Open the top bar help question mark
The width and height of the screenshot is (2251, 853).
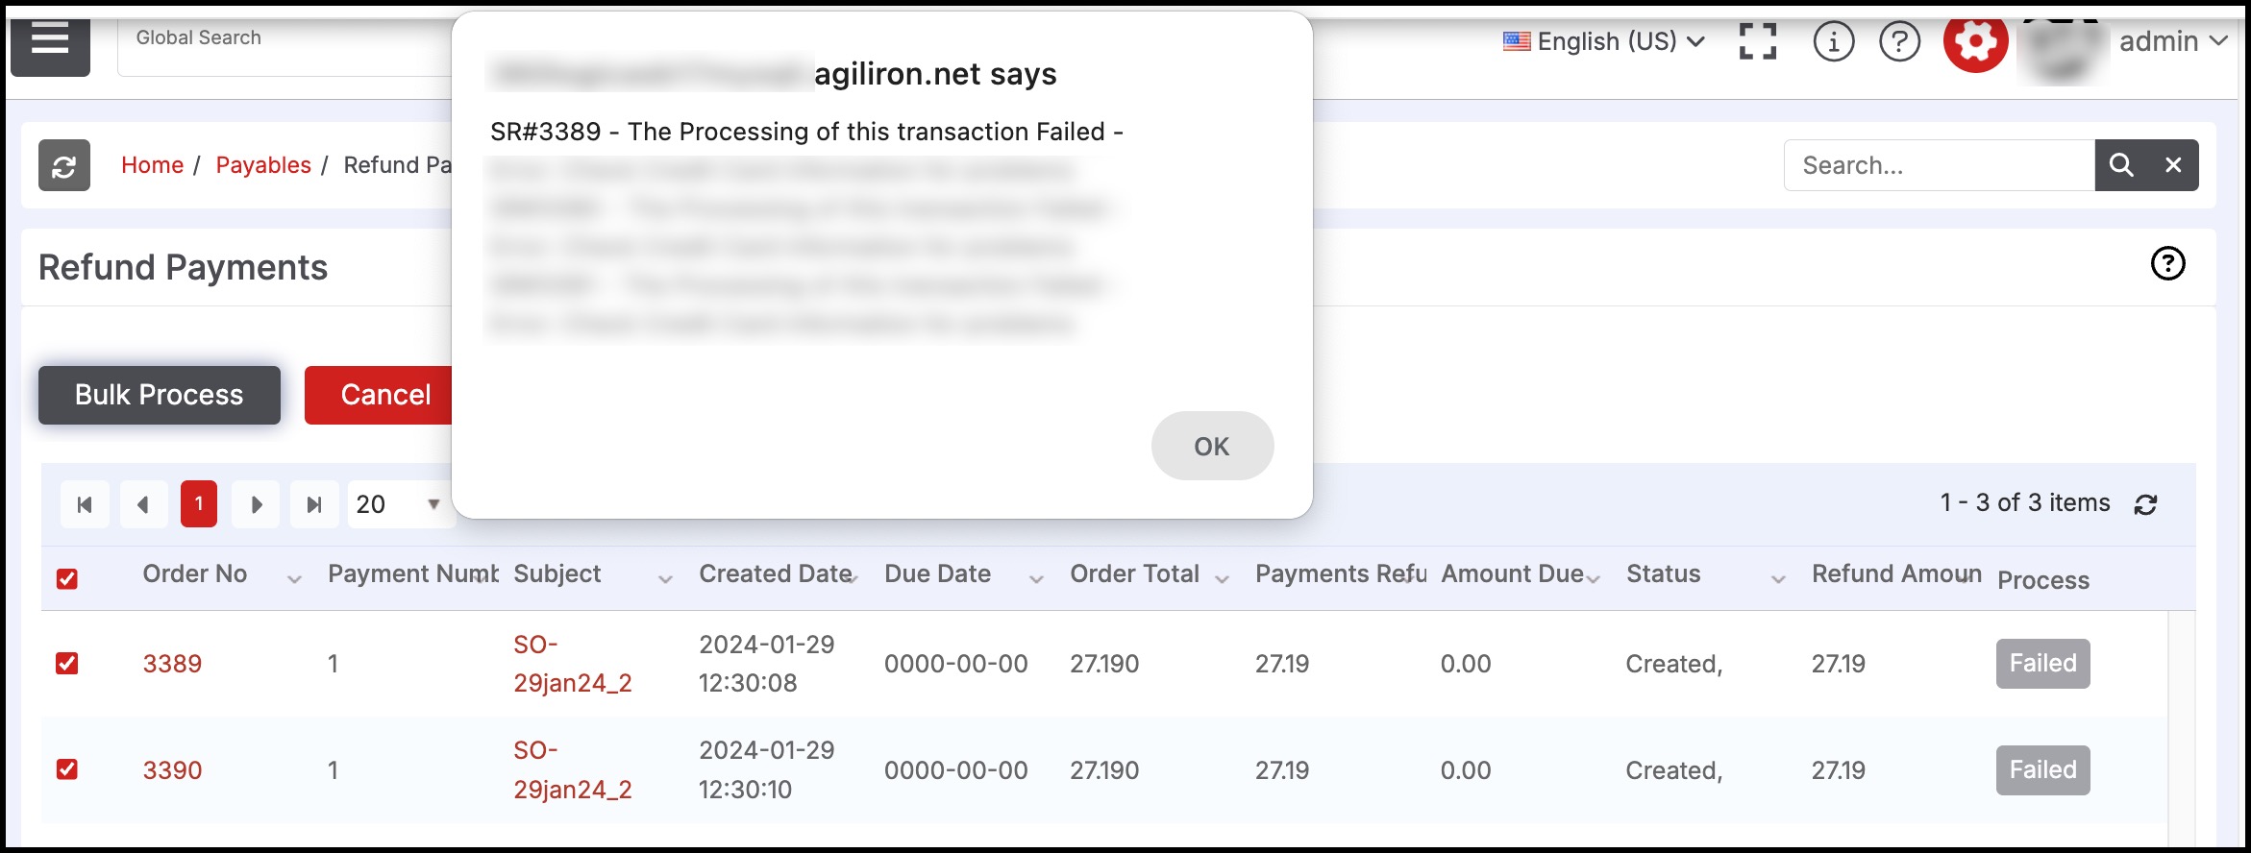(x=1899, y=41)
